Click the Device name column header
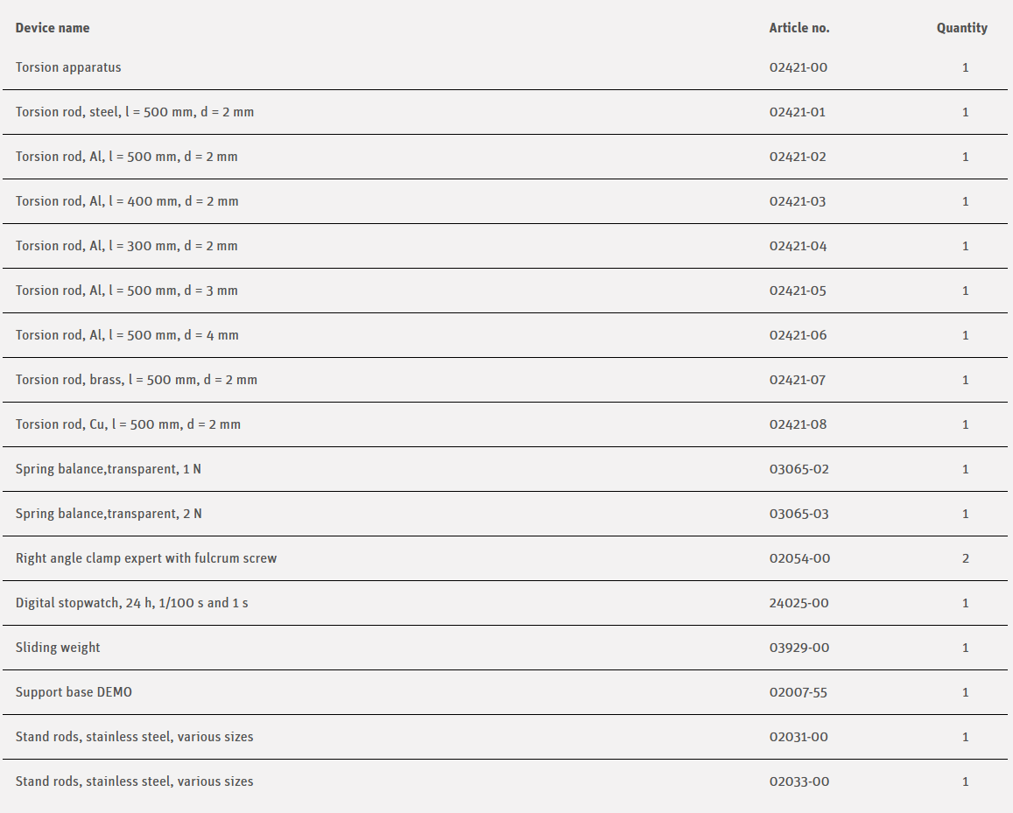The width and height of the screenshot is (1013, 813). pos(53,28)
